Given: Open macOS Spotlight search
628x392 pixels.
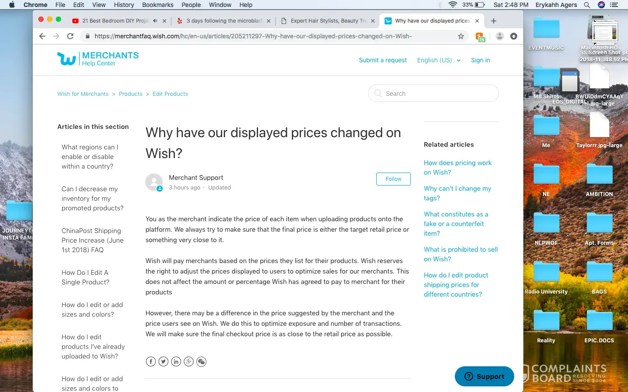Looking at the screenshot, I should tap(587, 5).
